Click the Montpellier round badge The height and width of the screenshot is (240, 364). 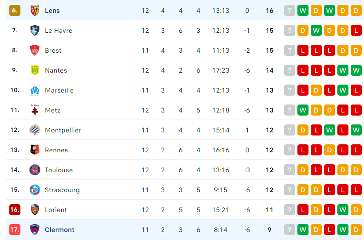tap(35, 130)
